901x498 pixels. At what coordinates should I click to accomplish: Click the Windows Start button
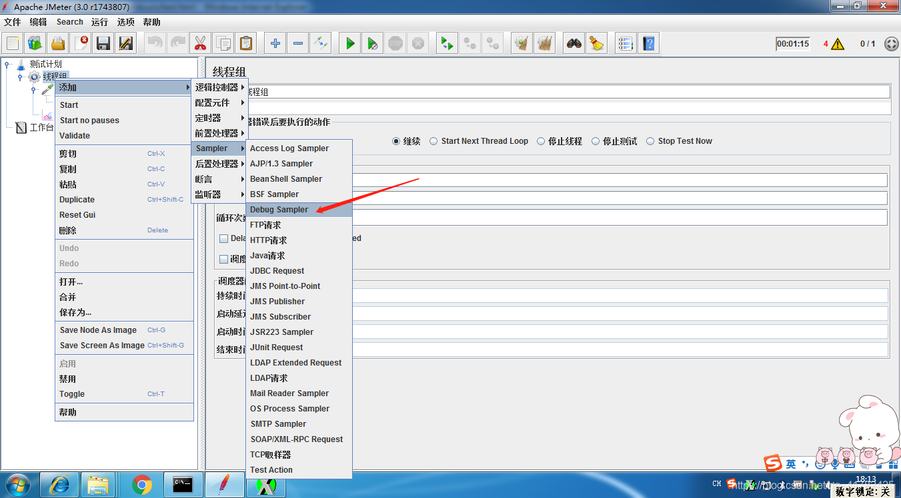(x=18, y=485)
